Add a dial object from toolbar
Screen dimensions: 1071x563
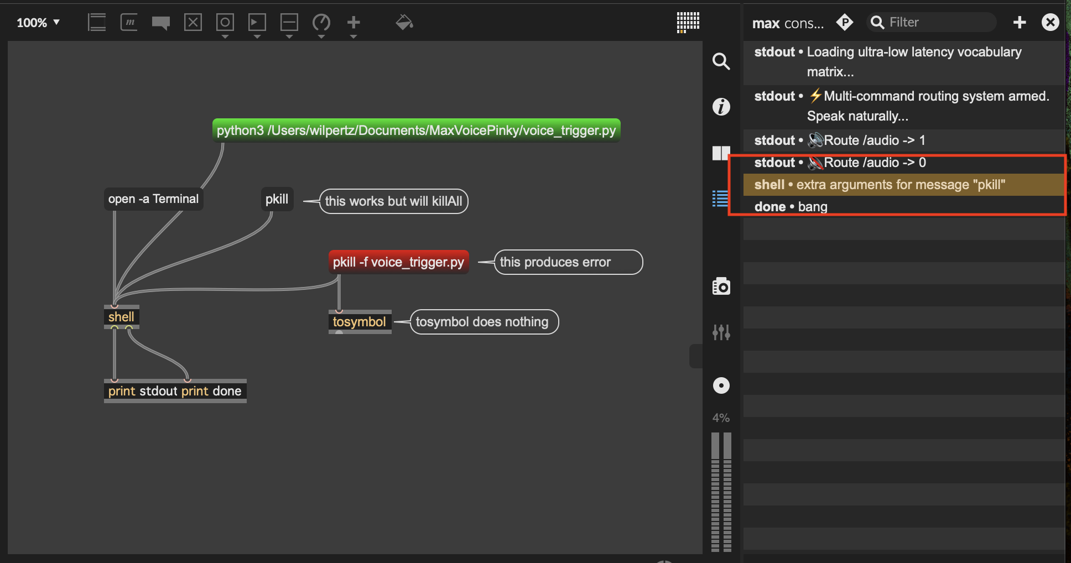click(321, 23)
